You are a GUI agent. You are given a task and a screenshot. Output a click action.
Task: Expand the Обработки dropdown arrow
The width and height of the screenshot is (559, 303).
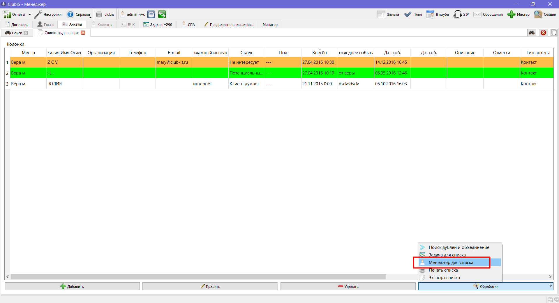(x=550, y=286)
